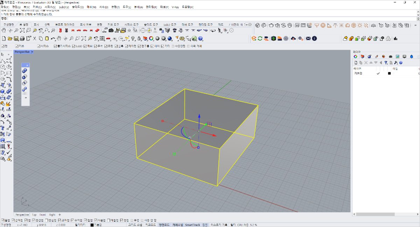The image size is (420, 227).
Task: Toggle the SubD selection filter checkbox
Action: coord(73,46)
